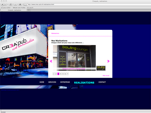This screenshot has height=113, width=151.
Task: Click the webdesign credit footer text
Action: pos(10,90)
